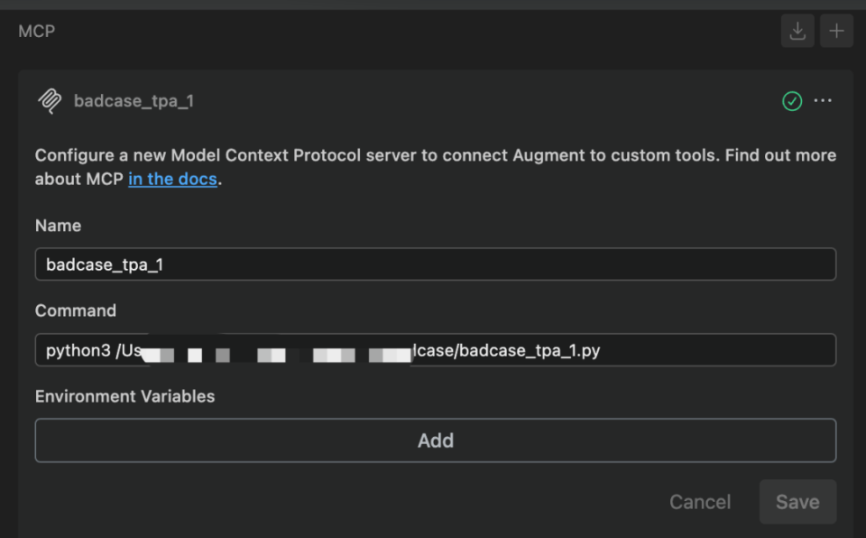The height and width of the screenshot is (538, 866).
Task: Click the Command field label
Action: click(x=76, y=311)
